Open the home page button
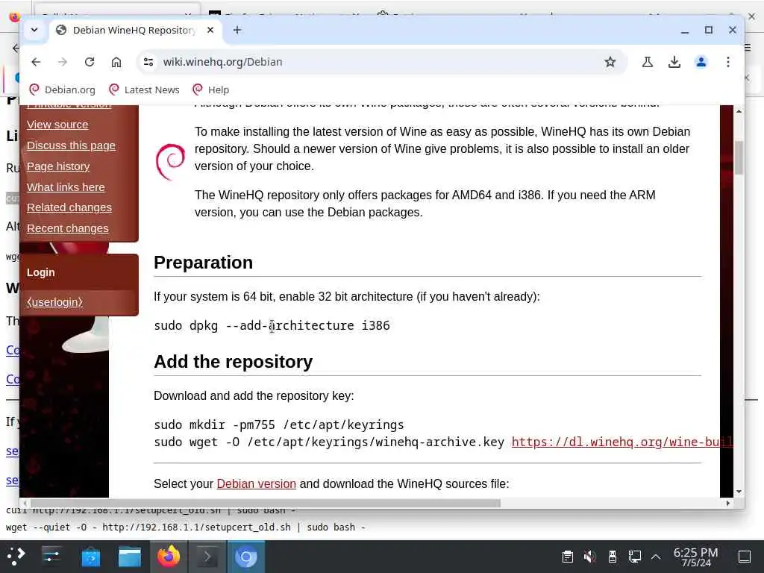This screenshot has width=764, height=573. pos(116,62)
